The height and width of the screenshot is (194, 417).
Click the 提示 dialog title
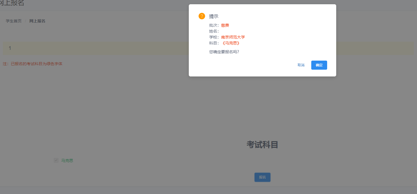click(214, 16)
